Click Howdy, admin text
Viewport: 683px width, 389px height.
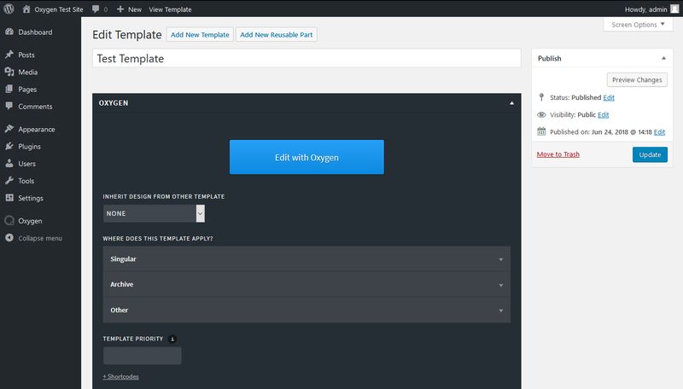[645, 9]
